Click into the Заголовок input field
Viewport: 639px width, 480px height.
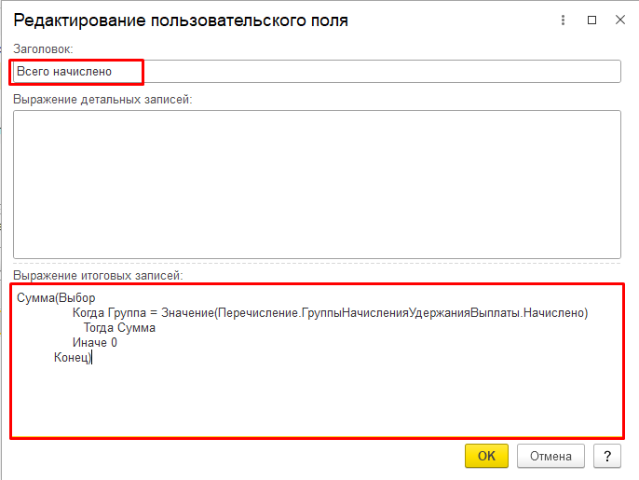click(373, 72)
